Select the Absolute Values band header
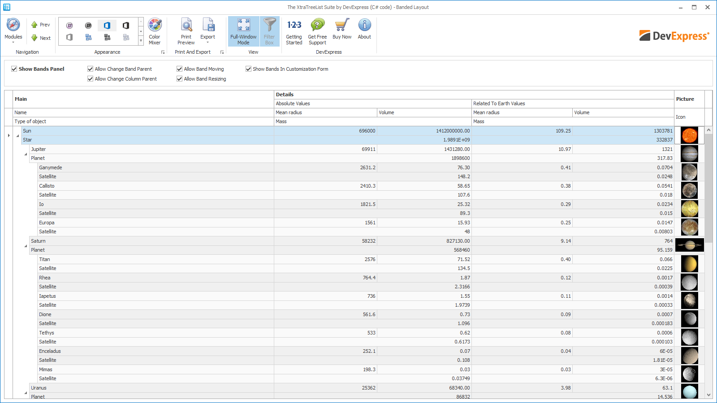The width and height of the screenshot is (717, 403). point(373,103)
